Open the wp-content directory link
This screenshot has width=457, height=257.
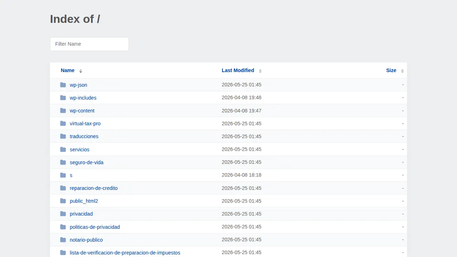click(82, 111)
